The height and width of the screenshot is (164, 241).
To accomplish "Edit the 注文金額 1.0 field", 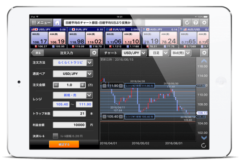I will [69, 85].
